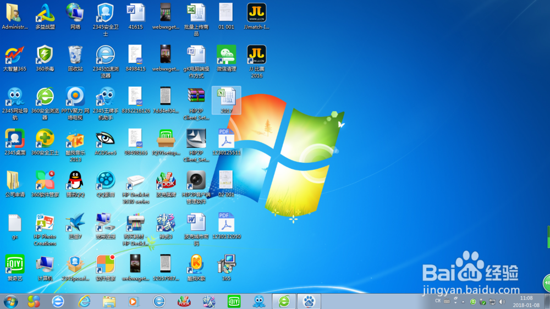Select the 爱奇艺 desktop icon
550x309 pixels.
click(x=15, y=268)
